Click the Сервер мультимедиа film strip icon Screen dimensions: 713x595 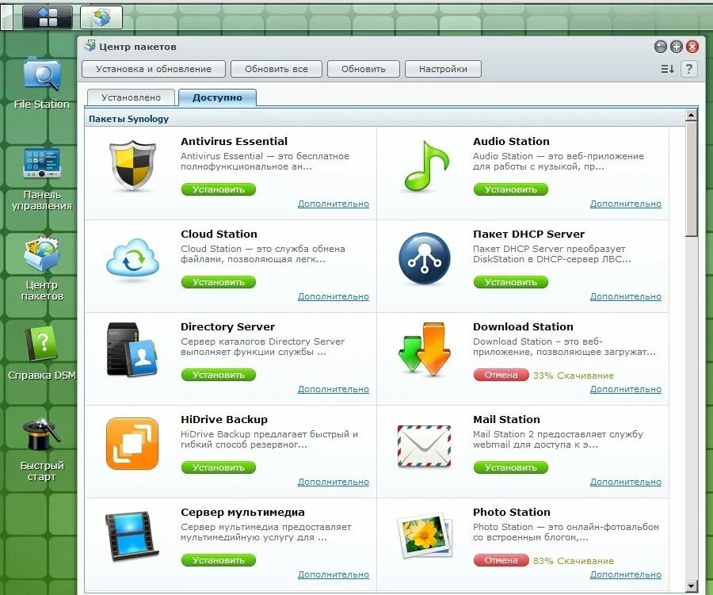pyautogui.click(x=132, y=536)
